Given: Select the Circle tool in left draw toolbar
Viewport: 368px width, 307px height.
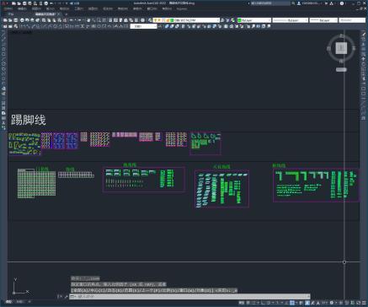Looking at the screenshot, I should [x=3, y=63].
